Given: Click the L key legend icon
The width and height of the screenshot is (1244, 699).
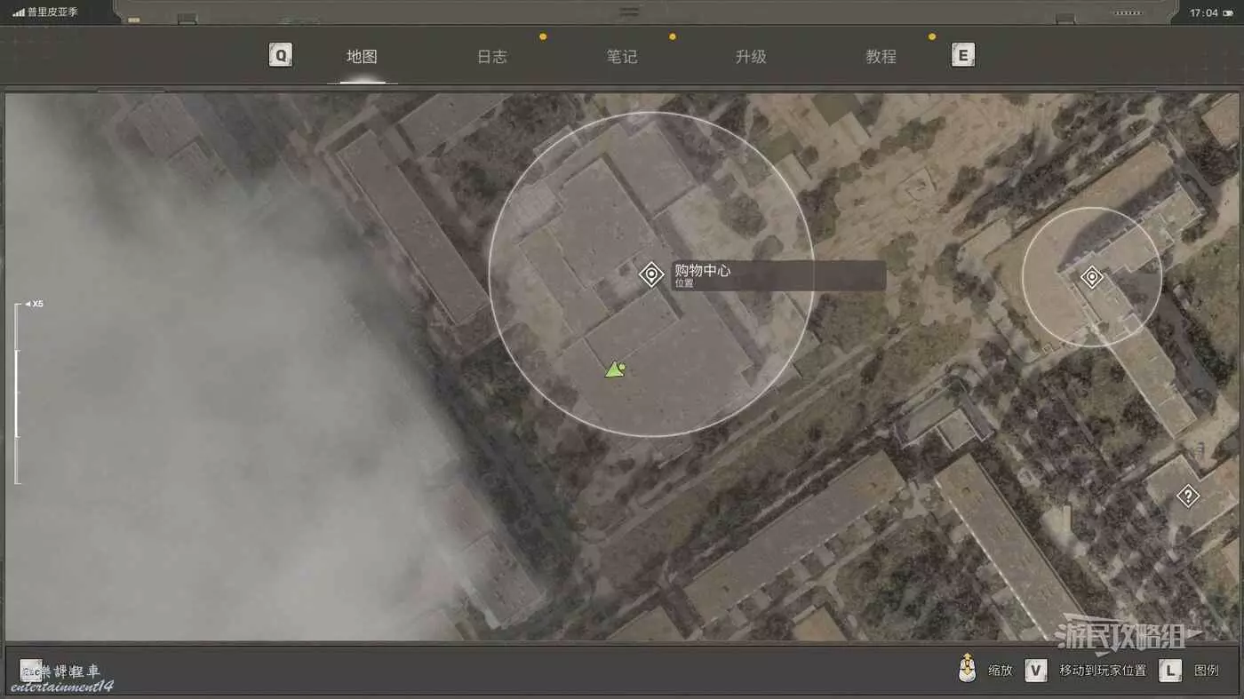Looking at the screenshot, I should point(1170,671).
